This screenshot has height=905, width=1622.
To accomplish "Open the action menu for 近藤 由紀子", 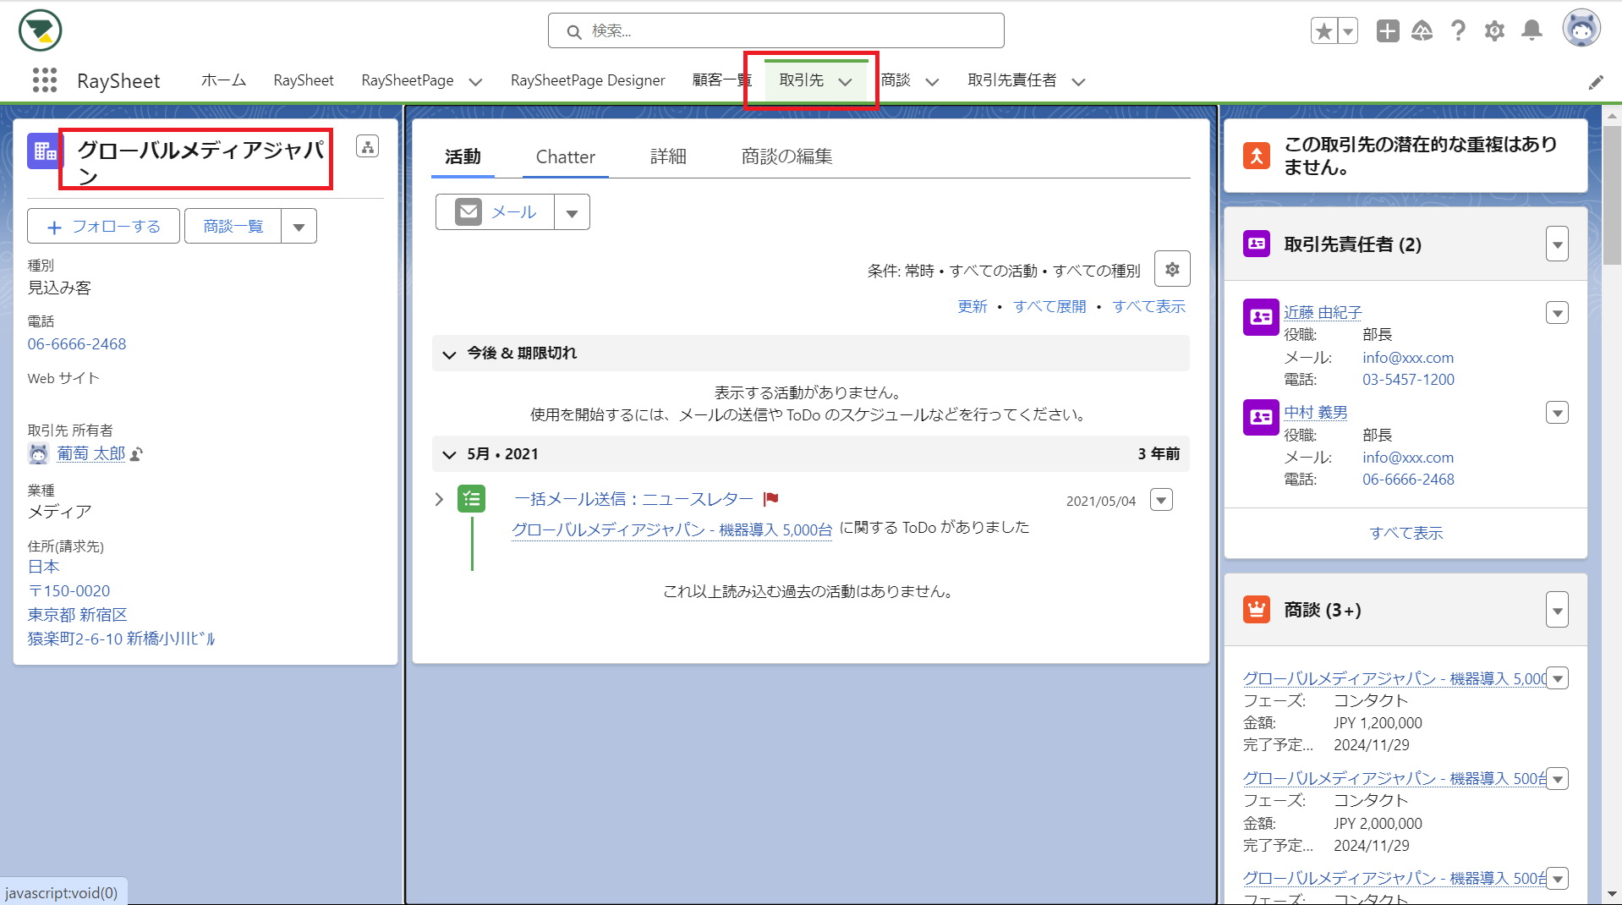I will pyautogui.click(x=1557, y=313).
